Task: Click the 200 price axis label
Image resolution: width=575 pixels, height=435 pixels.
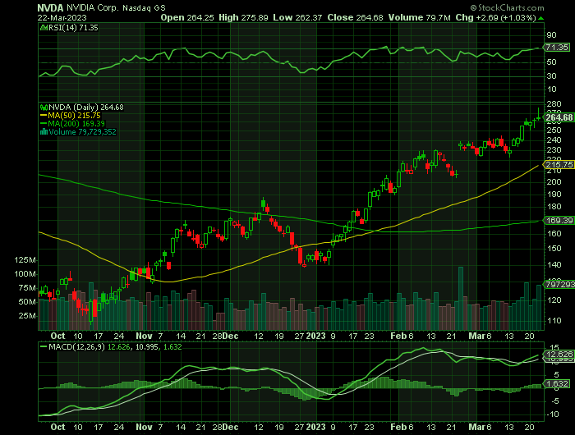Action: coord(554,182)
